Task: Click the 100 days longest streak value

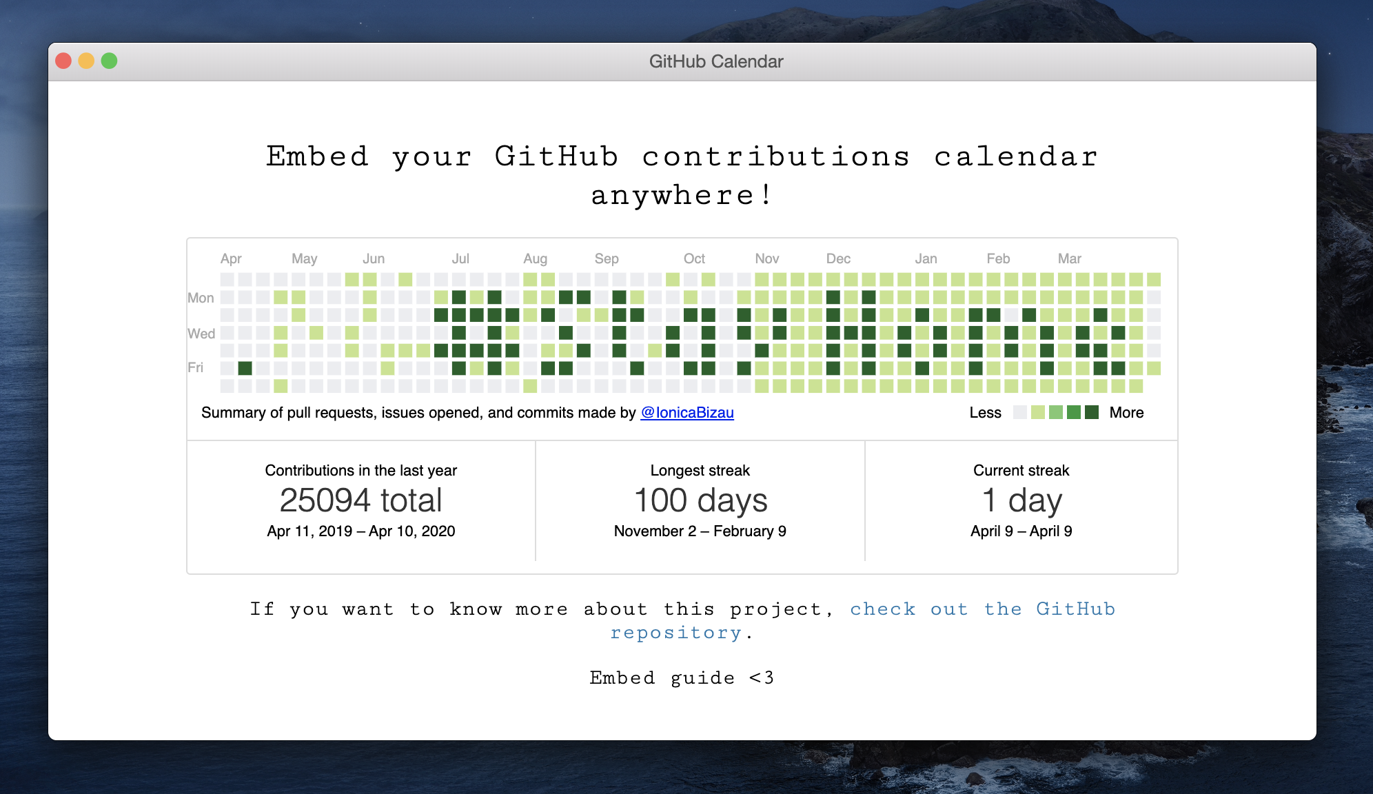Action: point(700,500)
